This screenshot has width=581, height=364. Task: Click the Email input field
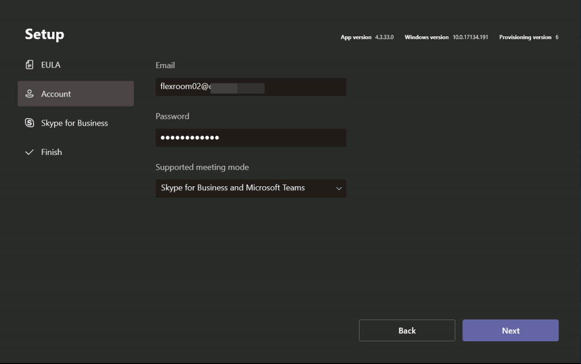251,87
